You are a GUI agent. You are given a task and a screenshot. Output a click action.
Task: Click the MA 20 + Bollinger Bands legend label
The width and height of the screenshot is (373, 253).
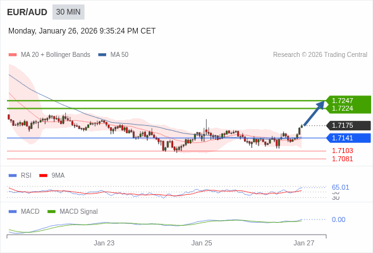(56, 55)
